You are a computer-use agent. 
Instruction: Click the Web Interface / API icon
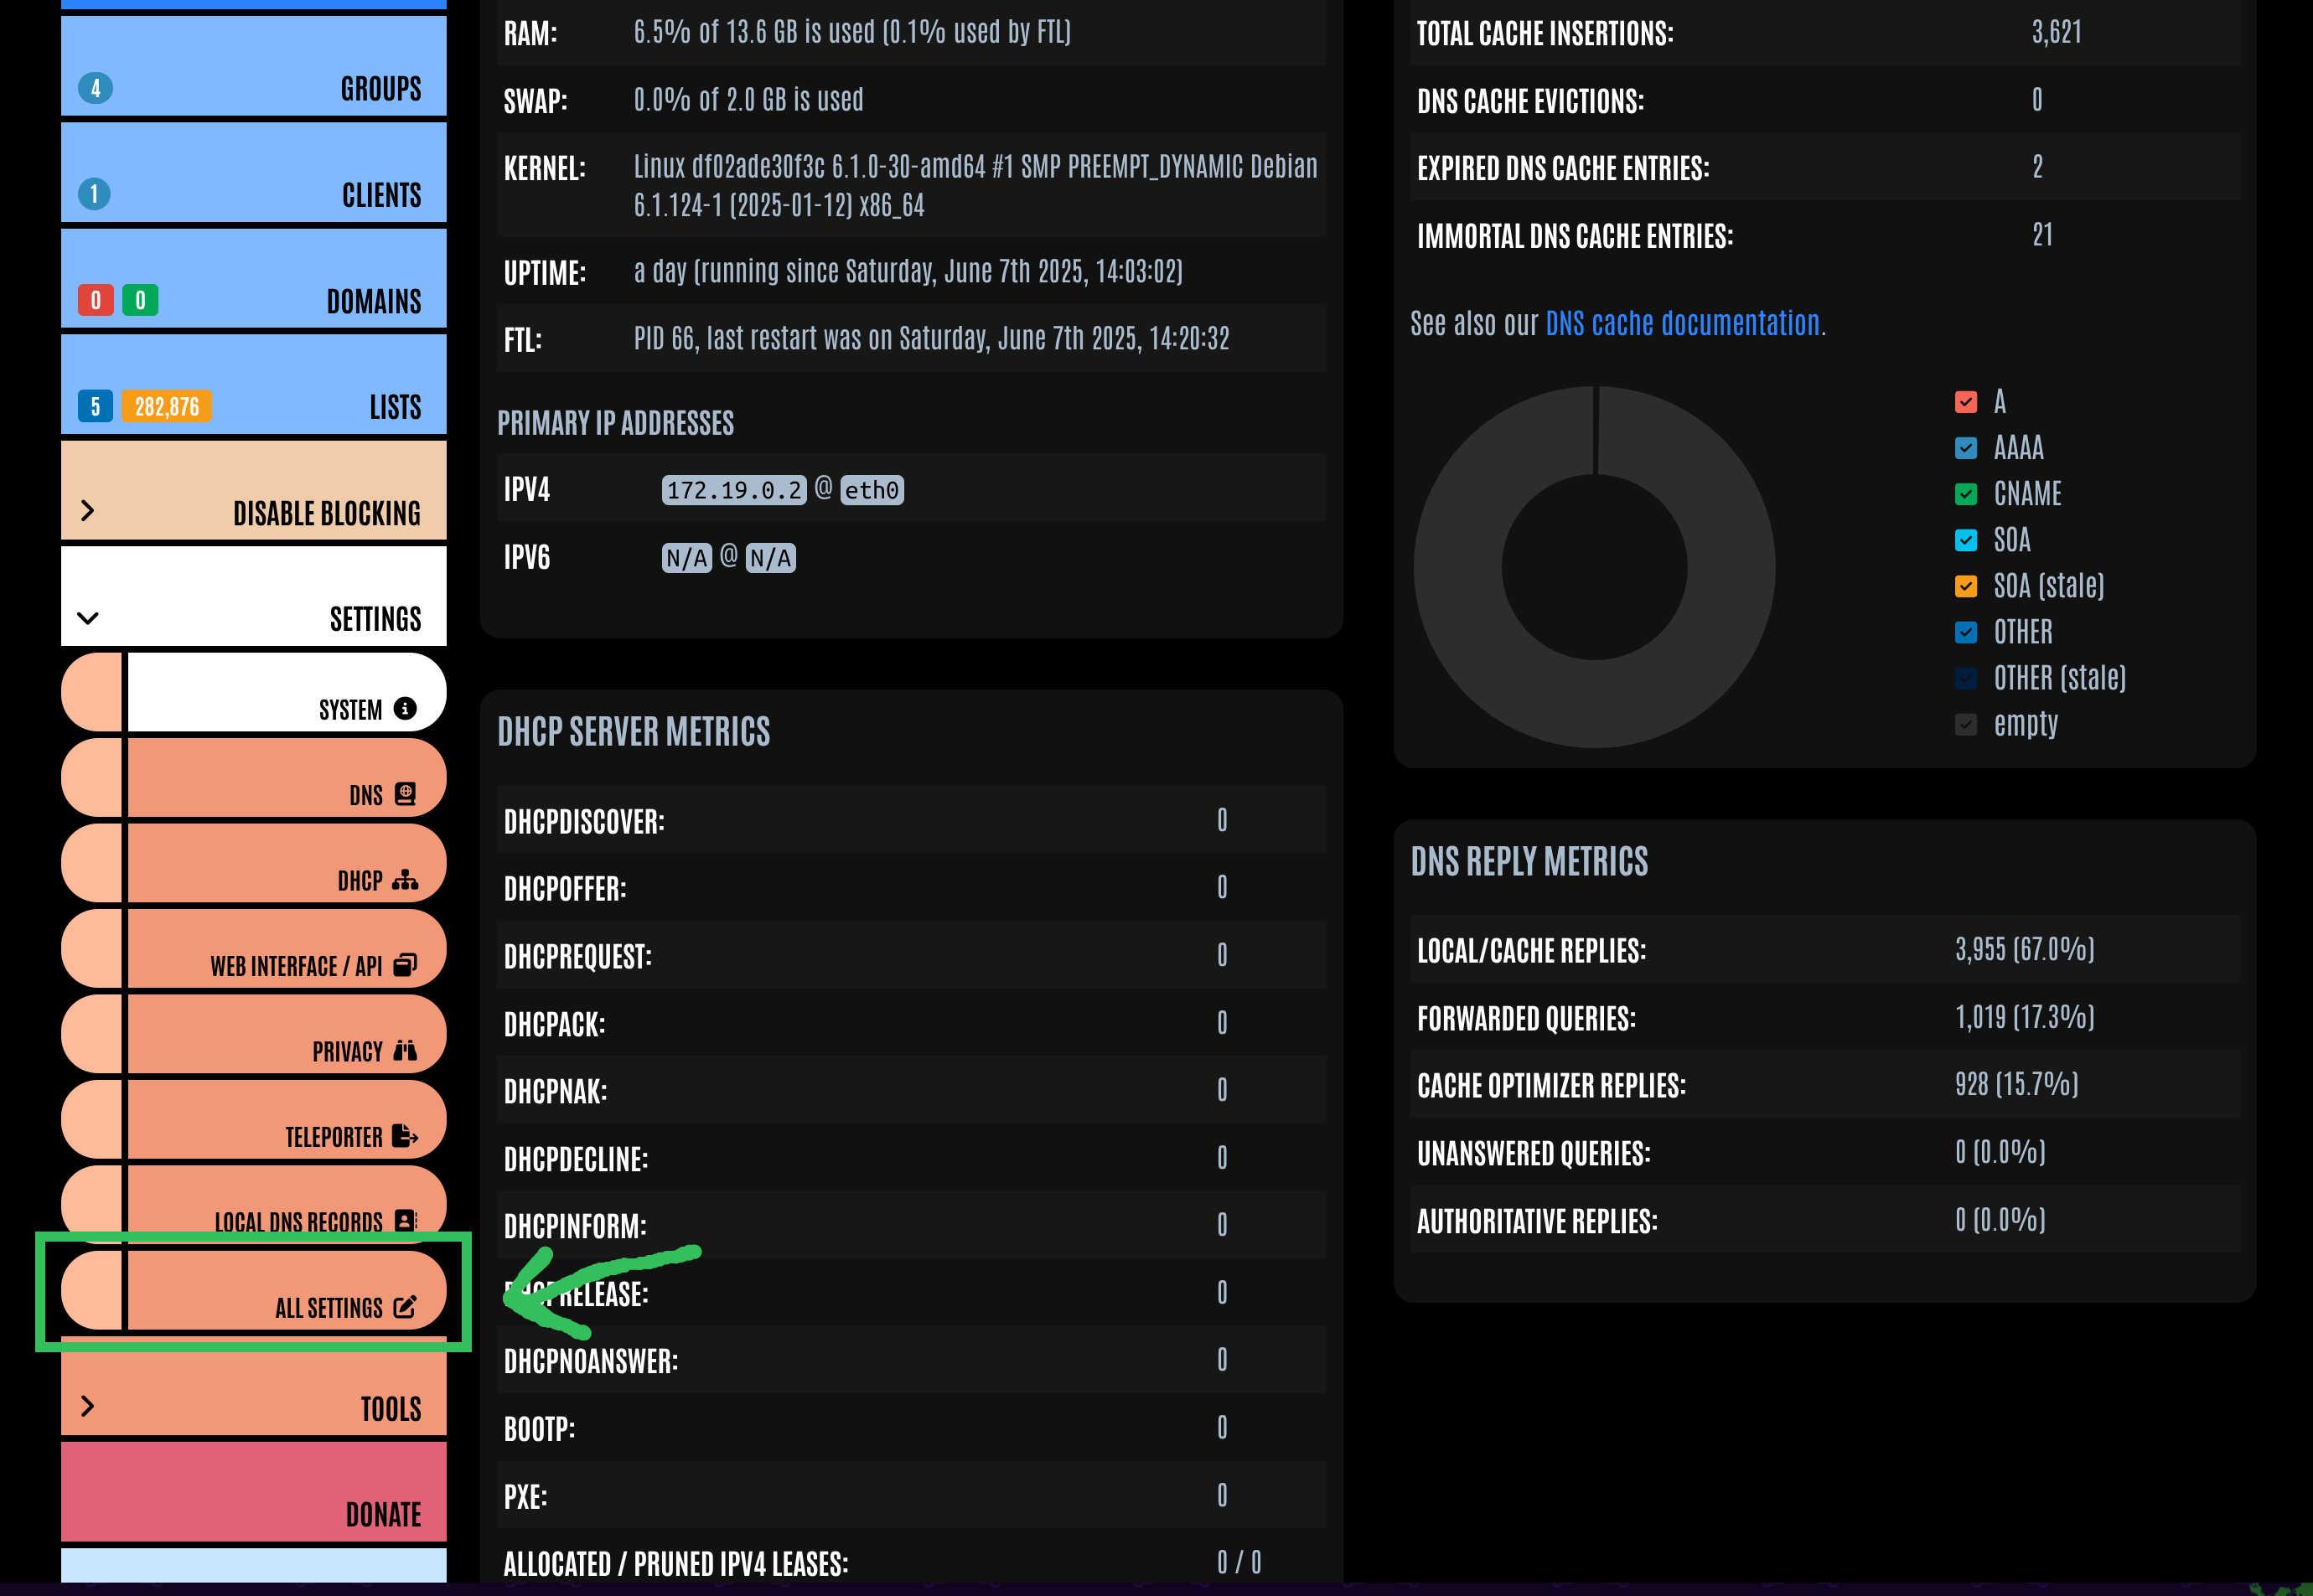pyautogui.click(x=405, y=965)
